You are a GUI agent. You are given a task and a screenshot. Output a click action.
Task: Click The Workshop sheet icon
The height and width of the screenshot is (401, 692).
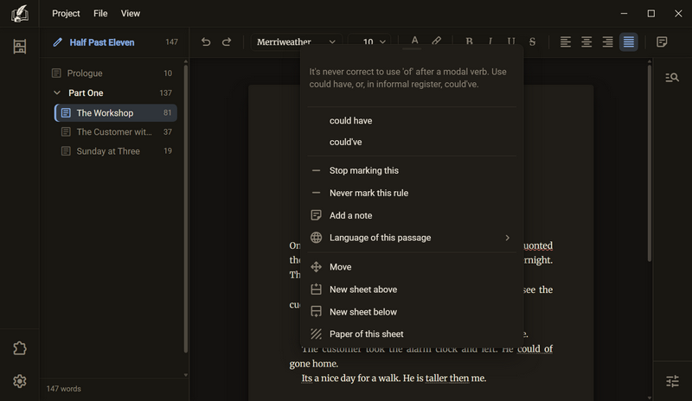point(66,113)
